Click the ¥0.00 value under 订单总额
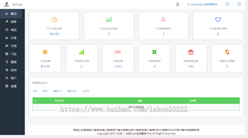The image size is (248, 138). (x=45, y=67)
